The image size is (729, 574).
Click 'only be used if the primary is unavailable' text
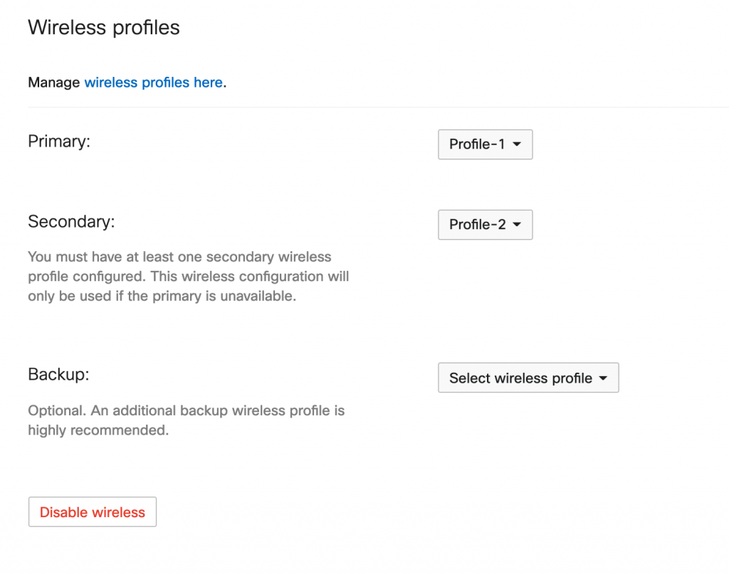pyautogui.click(x=162, y=296)
